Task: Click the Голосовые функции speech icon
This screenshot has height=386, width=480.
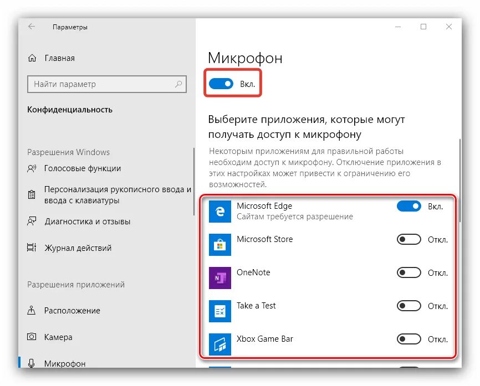Action: tap(32, 168)
